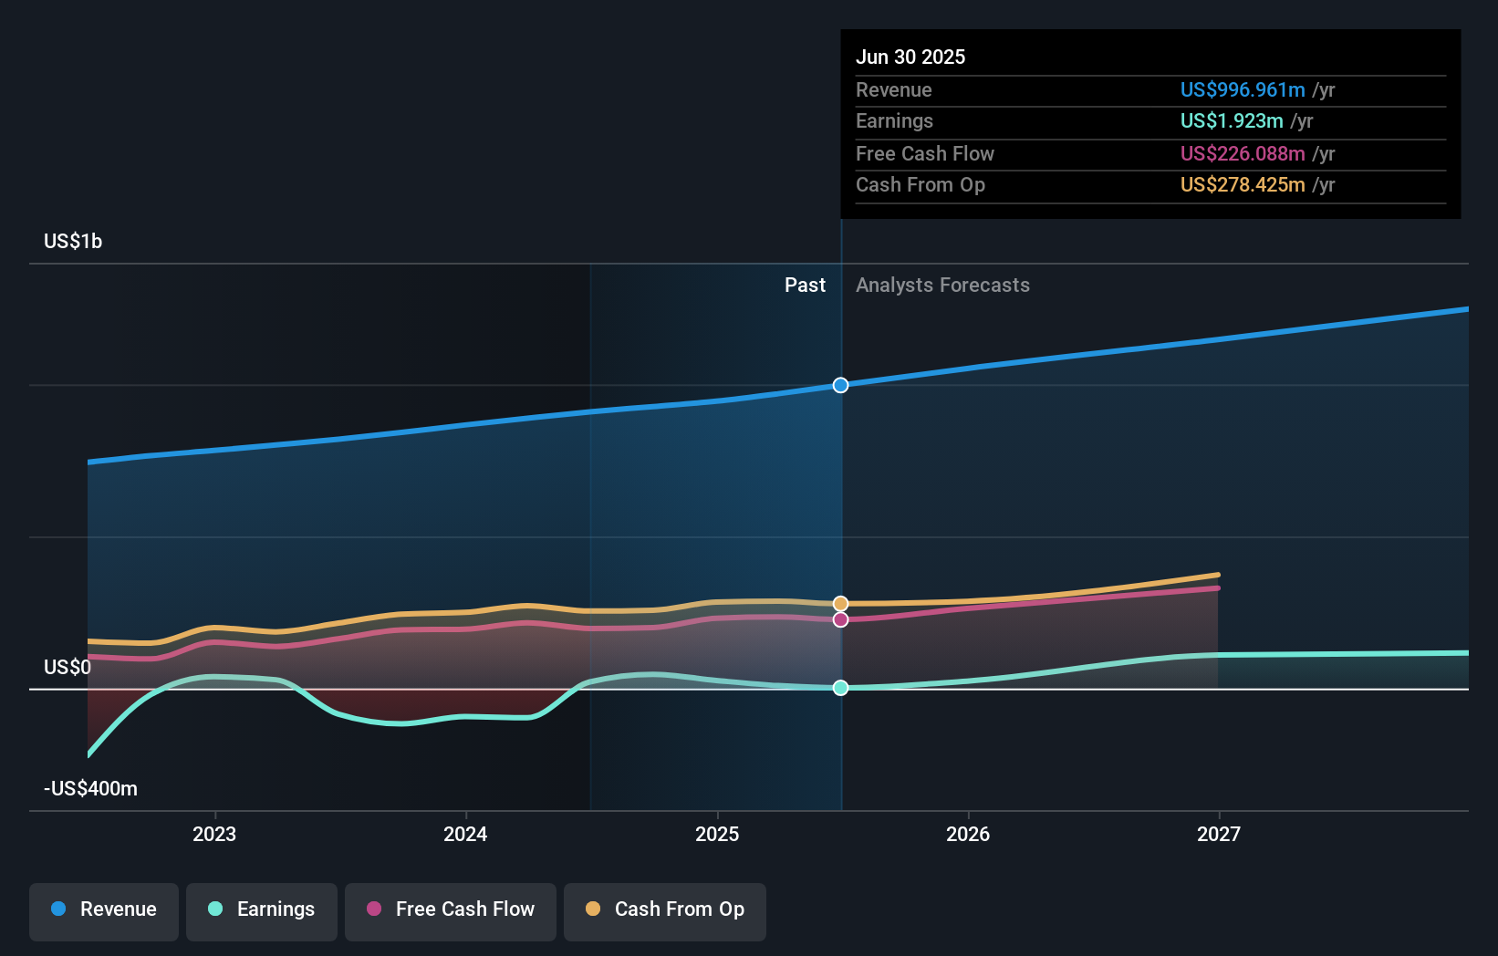Click the Past section label

click(x=805, y=285)
